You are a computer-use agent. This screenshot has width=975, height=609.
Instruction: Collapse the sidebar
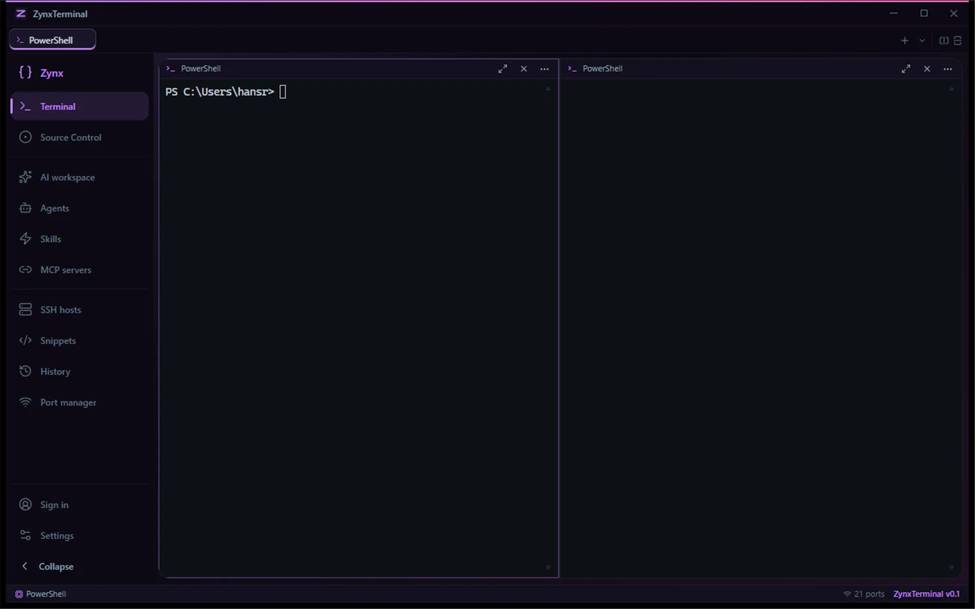coord(79,566)
